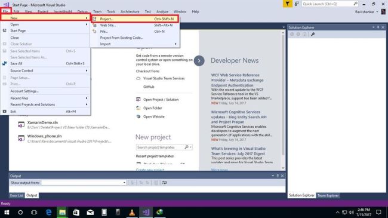The width and height of the screenshot is (388, 218).
Task: Click the circular arrow beside Developer News
Action: pos(199,61)
